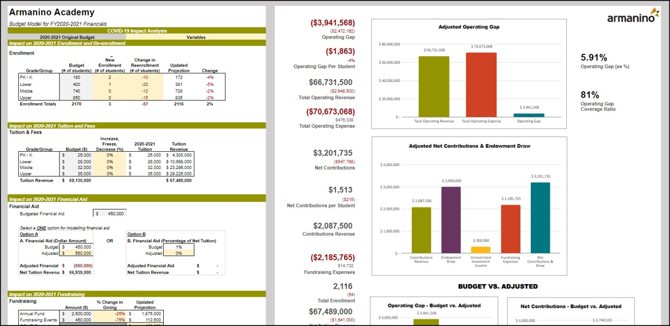Click Operating Gap Per Student ($1,863)
Viewport: 670px width, 326px height.
340,51
